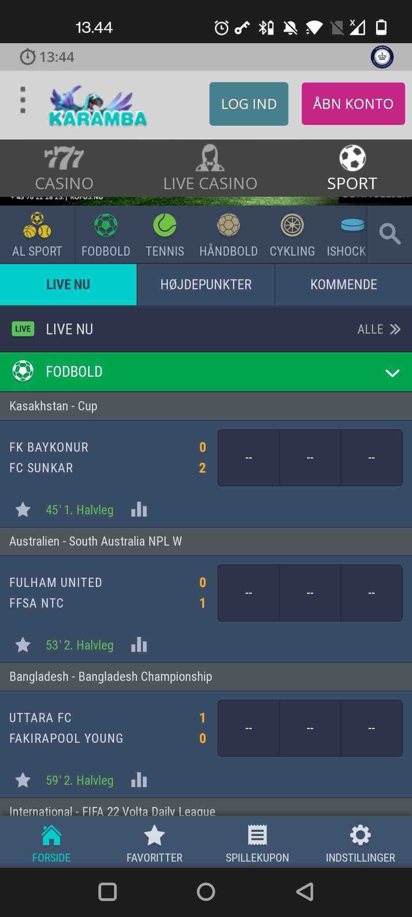The image size is (412, 917).
Task: Favorite the FK Baykonur vs FC Sunkar match
Action: point(23,509)
